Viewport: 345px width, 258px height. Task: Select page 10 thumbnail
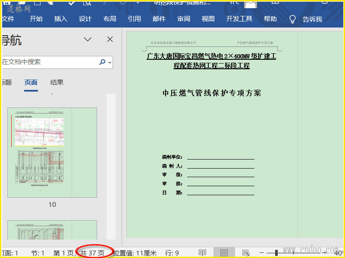[52, 153]
